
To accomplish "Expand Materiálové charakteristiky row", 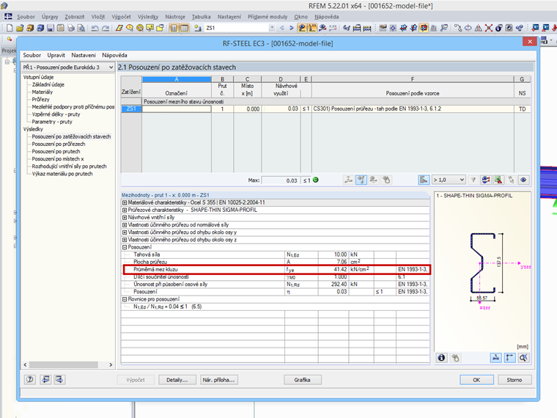I will coord(125,202).
